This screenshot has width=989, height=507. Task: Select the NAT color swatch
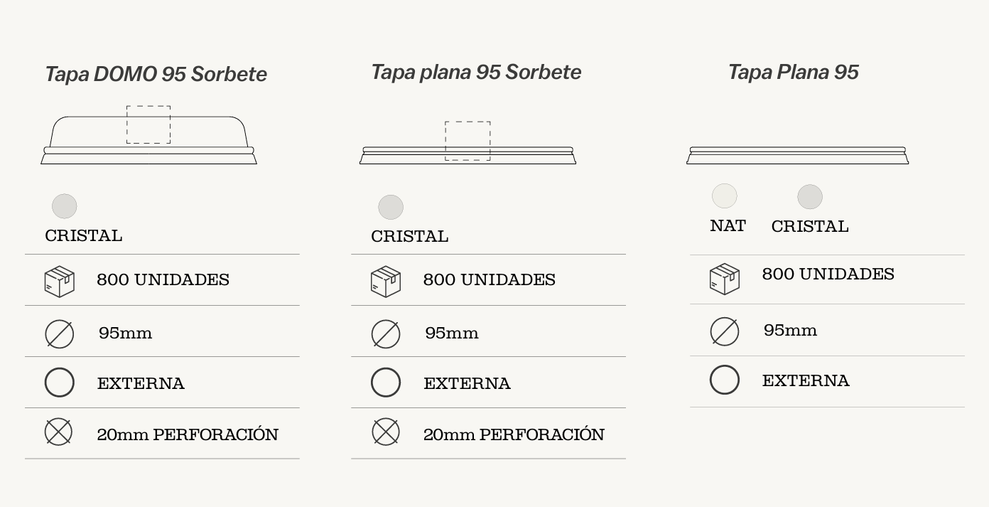(725, 196)
